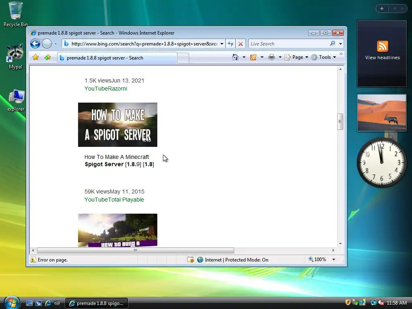Click the horizontal scrollbar thumb
This screenshot has width=412, height=309.
(135, 250)
